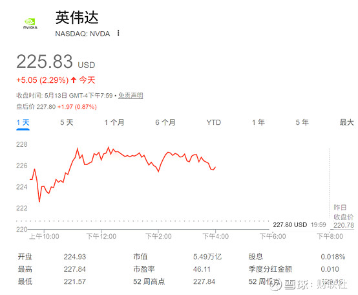358x295 pixels.
Task: Click the 下午12:00 time axis marker
Action: pos(101,236)
